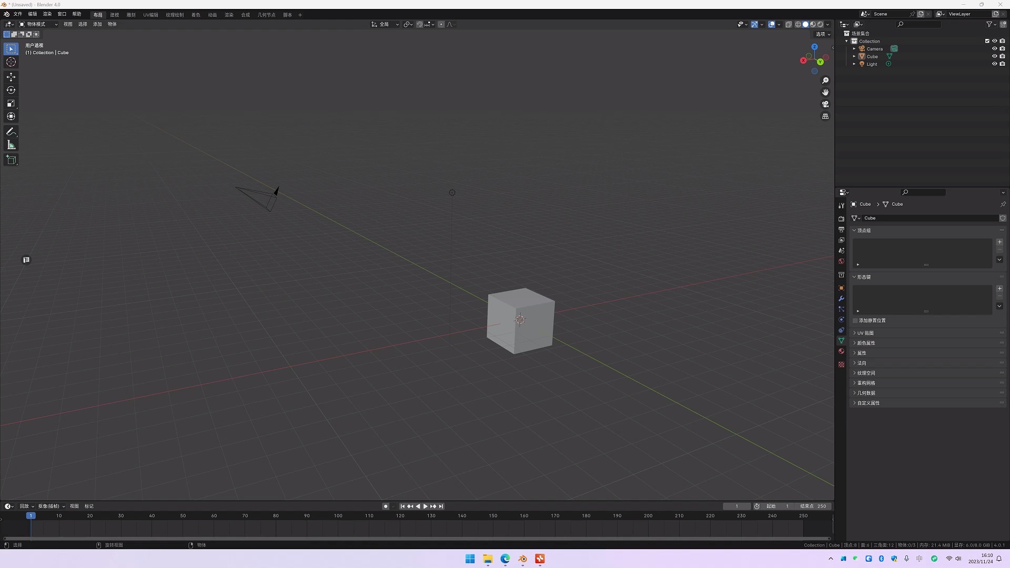Open the transform orientation dropdown showing 全局
The image size is (1010, 568).
385,24
